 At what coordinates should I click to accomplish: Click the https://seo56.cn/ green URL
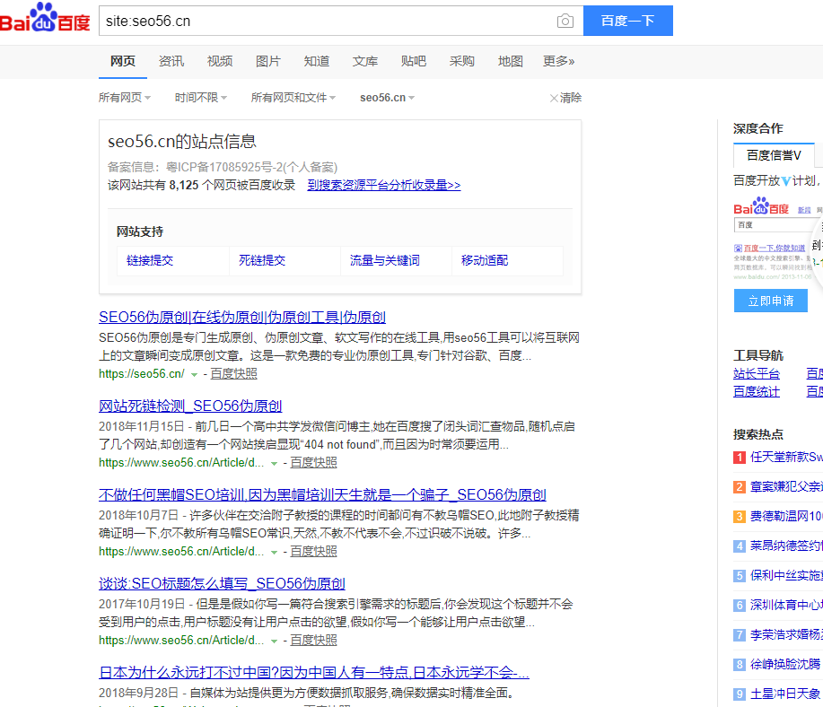(142, 374)
